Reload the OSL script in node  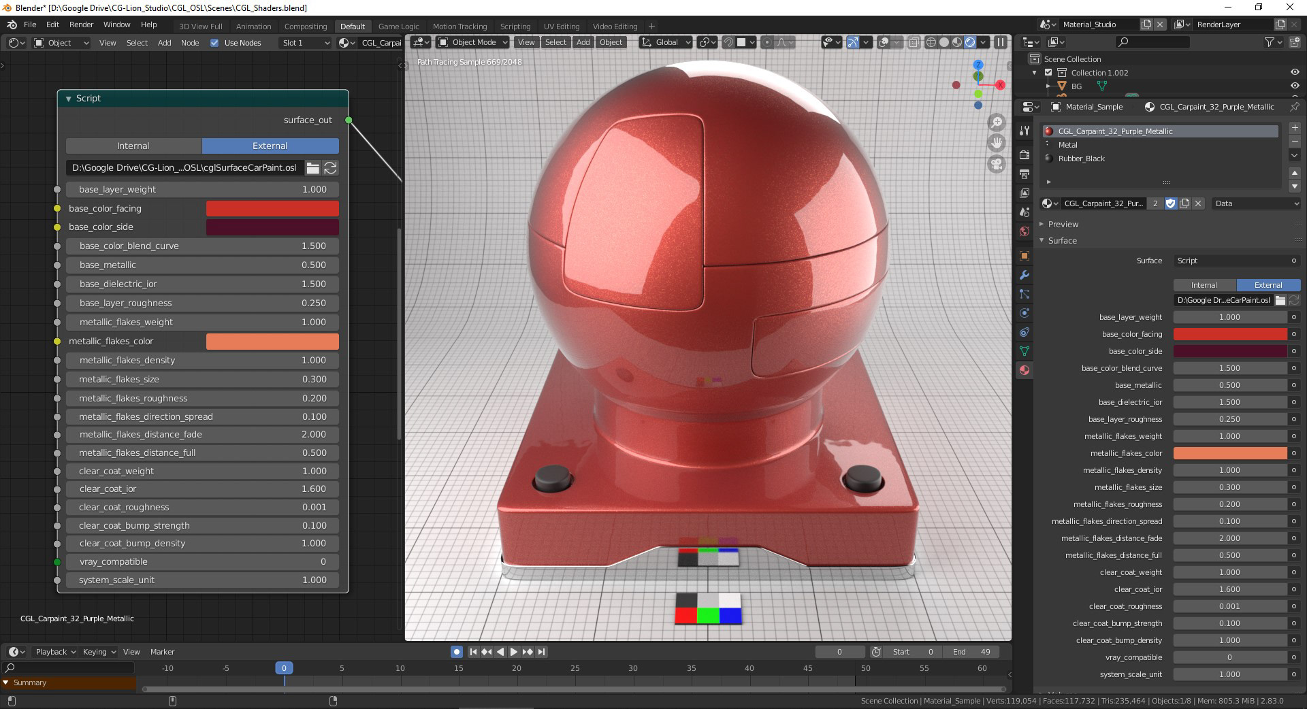coord(330,167)
